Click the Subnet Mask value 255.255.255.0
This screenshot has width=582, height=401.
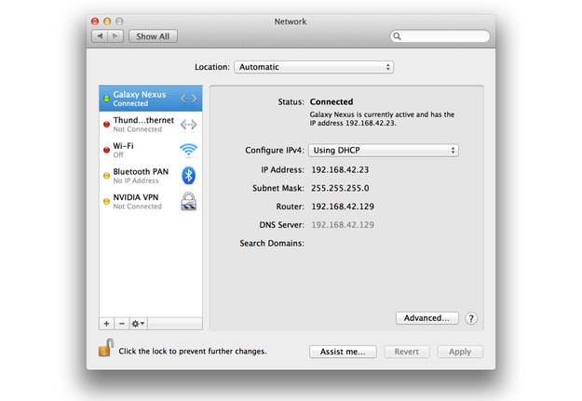(340, 188)
